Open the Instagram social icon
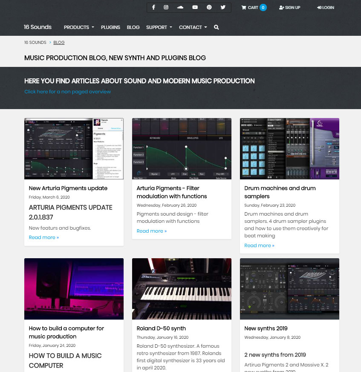 (x=166, y=8)
